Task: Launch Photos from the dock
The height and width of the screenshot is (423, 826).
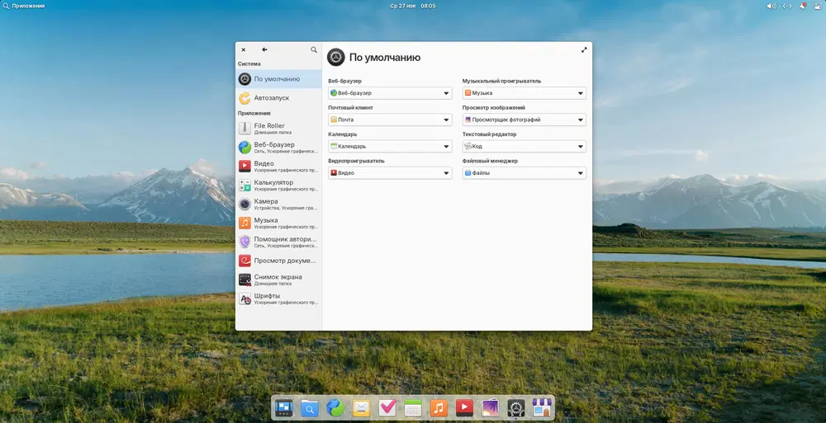Action: pyautogui.click(x=491, y=407)
